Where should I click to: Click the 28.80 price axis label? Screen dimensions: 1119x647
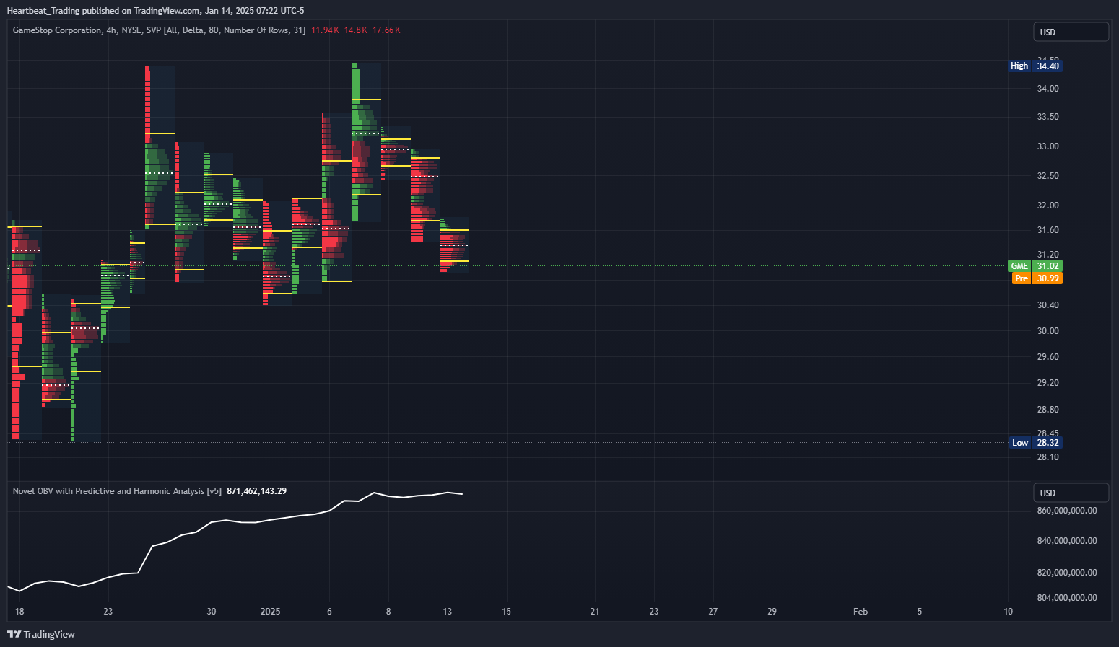(x=1048, y=410)
